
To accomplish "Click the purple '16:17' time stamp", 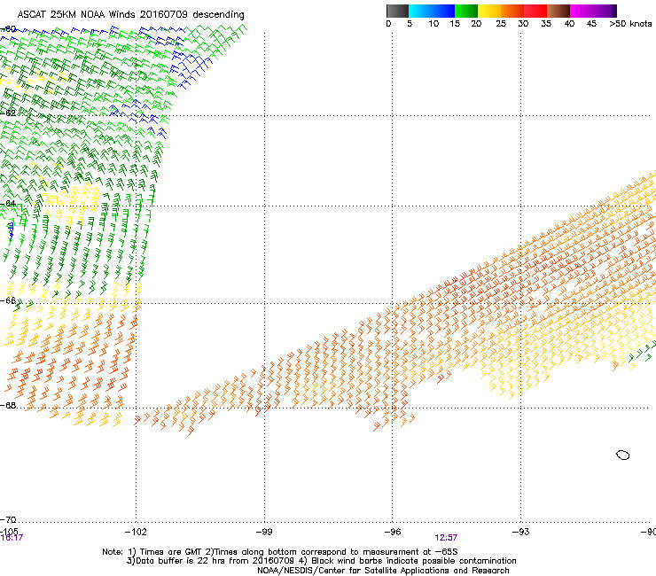I will pos(12,538).
